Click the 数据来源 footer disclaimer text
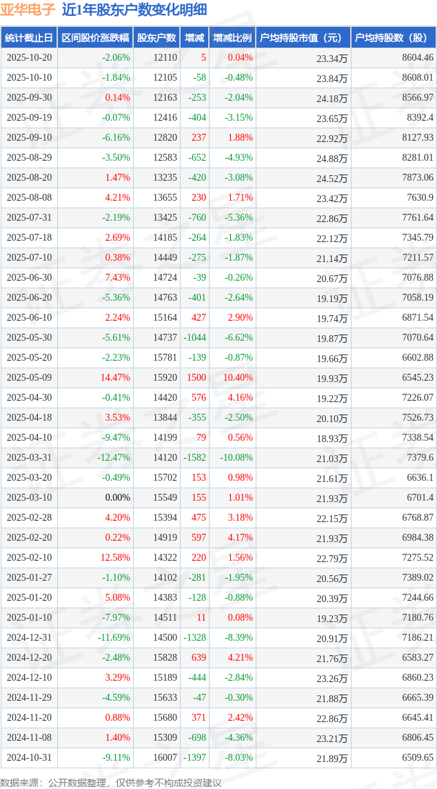Viewport: 437px width, 789px height. pos(111,782)
